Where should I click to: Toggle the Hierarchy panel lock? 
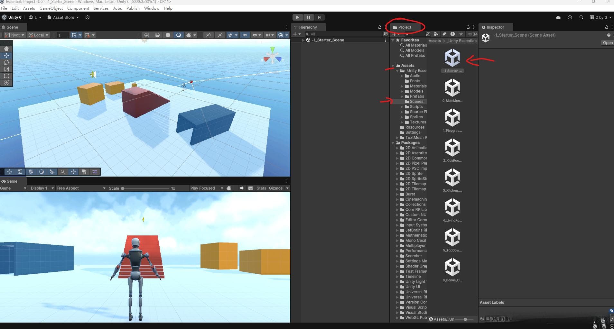380,27
